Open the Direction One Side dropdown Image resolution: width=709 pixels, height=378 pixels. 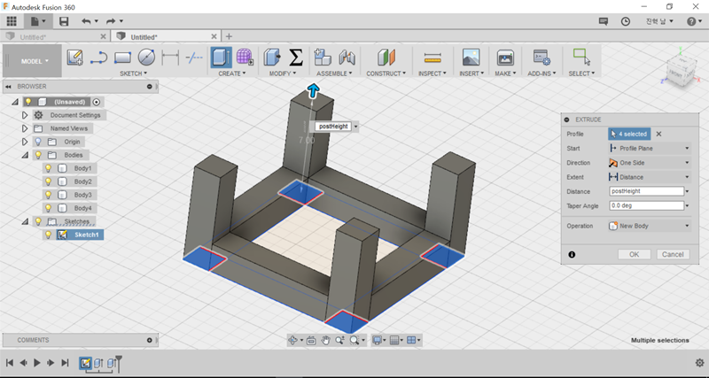tap(650, 163)
